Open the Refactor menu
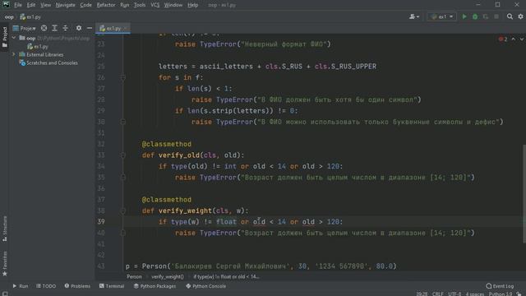Viewport: 526px width, 296px height. (106, 5)
